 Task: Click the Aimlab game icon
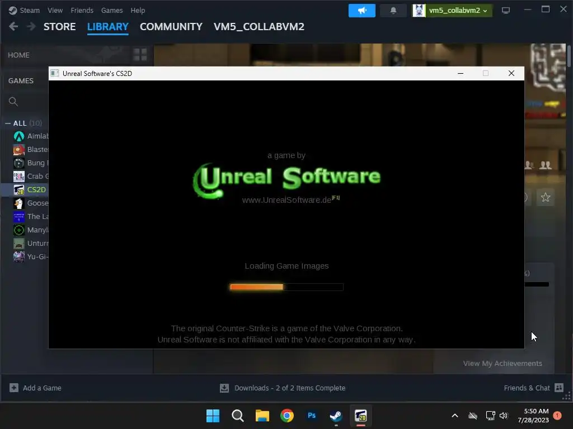tap(18, 136)
